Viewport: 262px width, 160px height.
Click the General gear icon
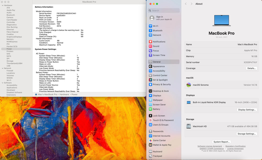click(x=150, y=62)
